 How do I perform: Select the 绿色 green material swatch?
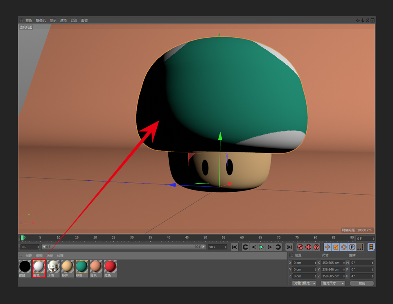tap(82, 267)
